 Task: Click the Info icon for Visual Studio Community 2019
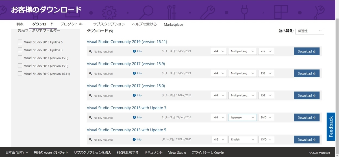[134, 51]
